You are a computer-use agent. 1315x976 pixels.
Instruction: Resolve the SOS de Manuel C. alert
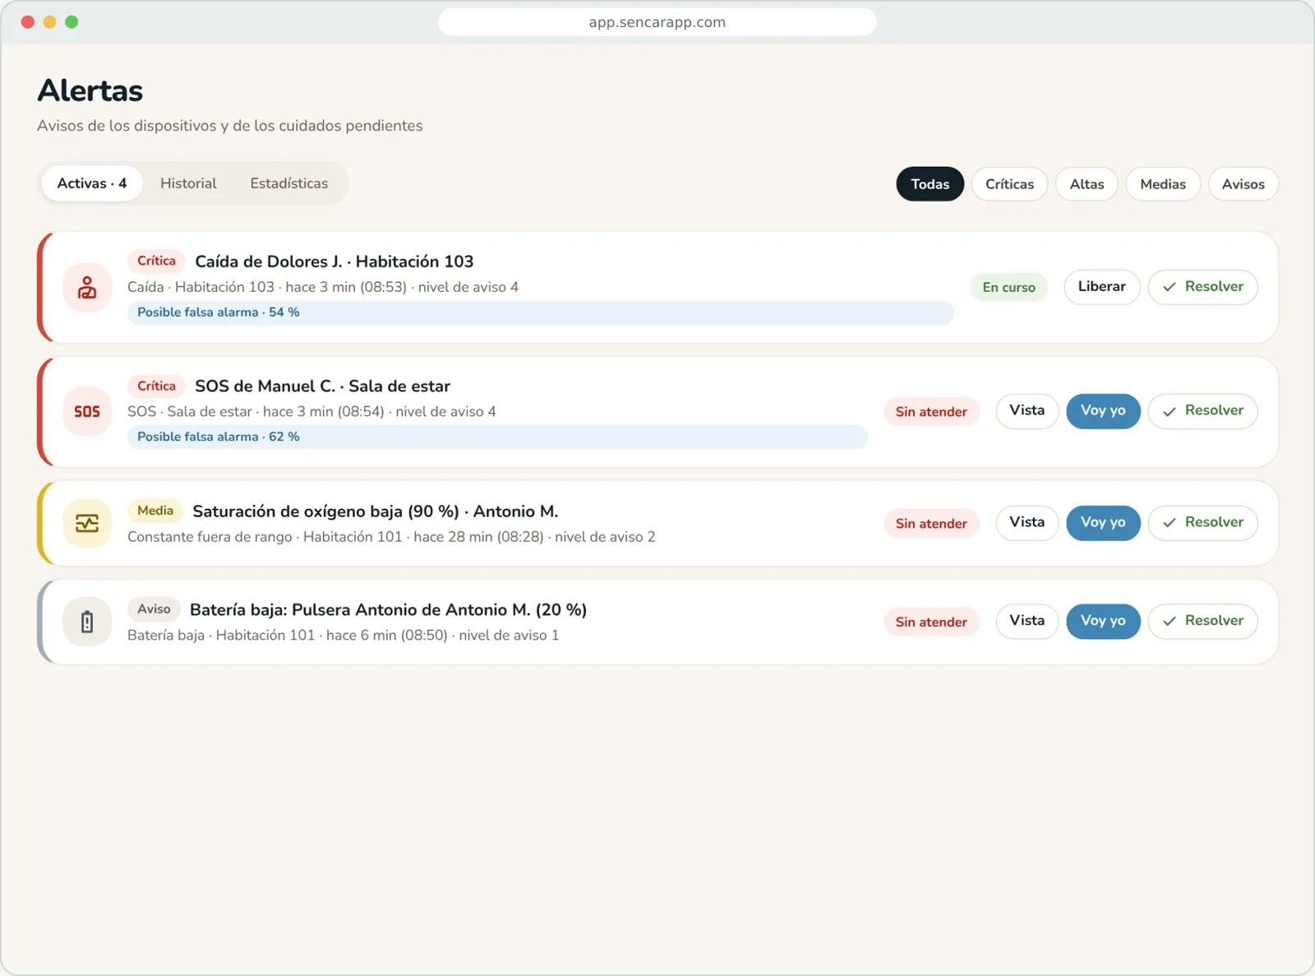coord(1202,411)
